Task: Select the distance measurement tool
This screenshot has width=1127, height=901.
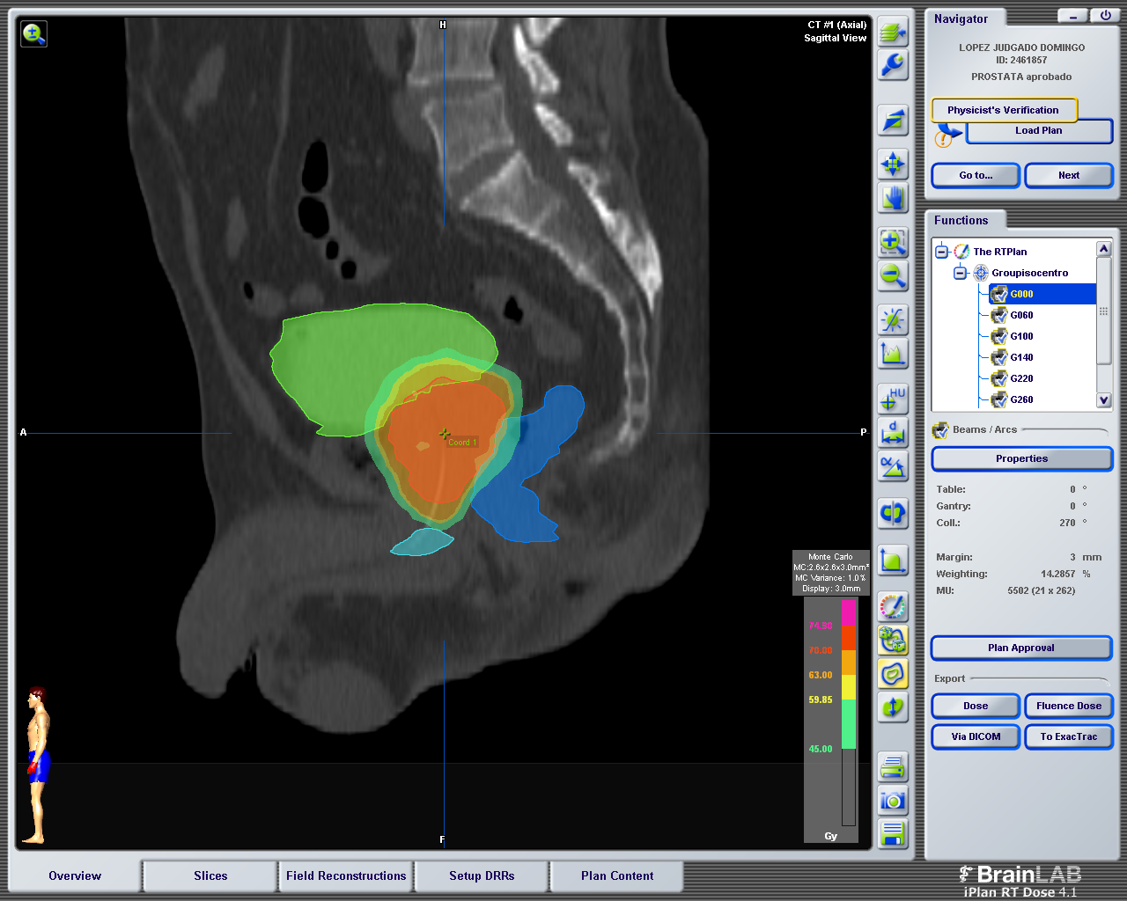Action: tap(893, 433)
